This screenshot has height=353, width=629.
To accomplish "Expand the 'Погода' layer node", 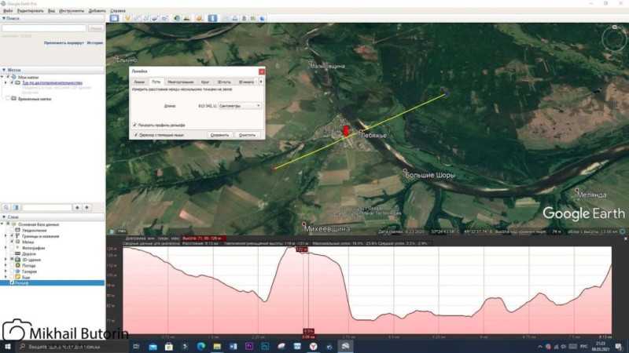I will tap(6, 265).
